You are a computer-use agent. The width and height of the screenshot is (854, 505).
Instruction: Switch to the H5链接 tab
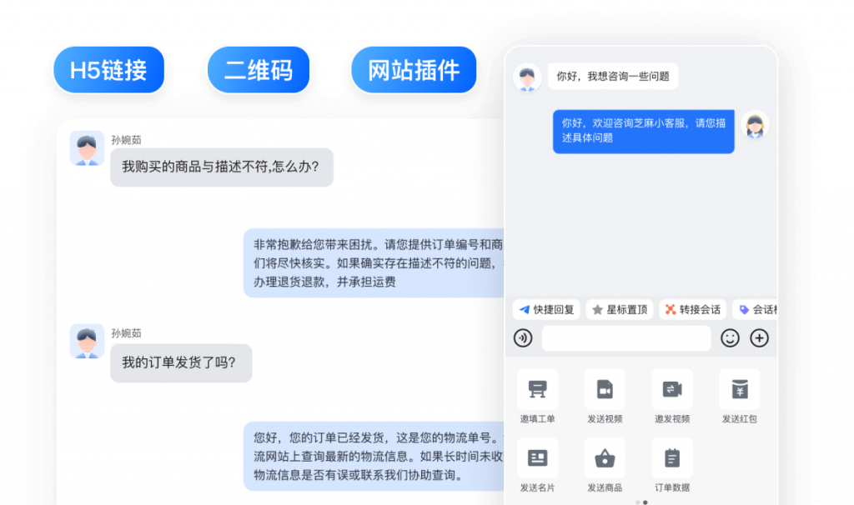tap(108, 70)
